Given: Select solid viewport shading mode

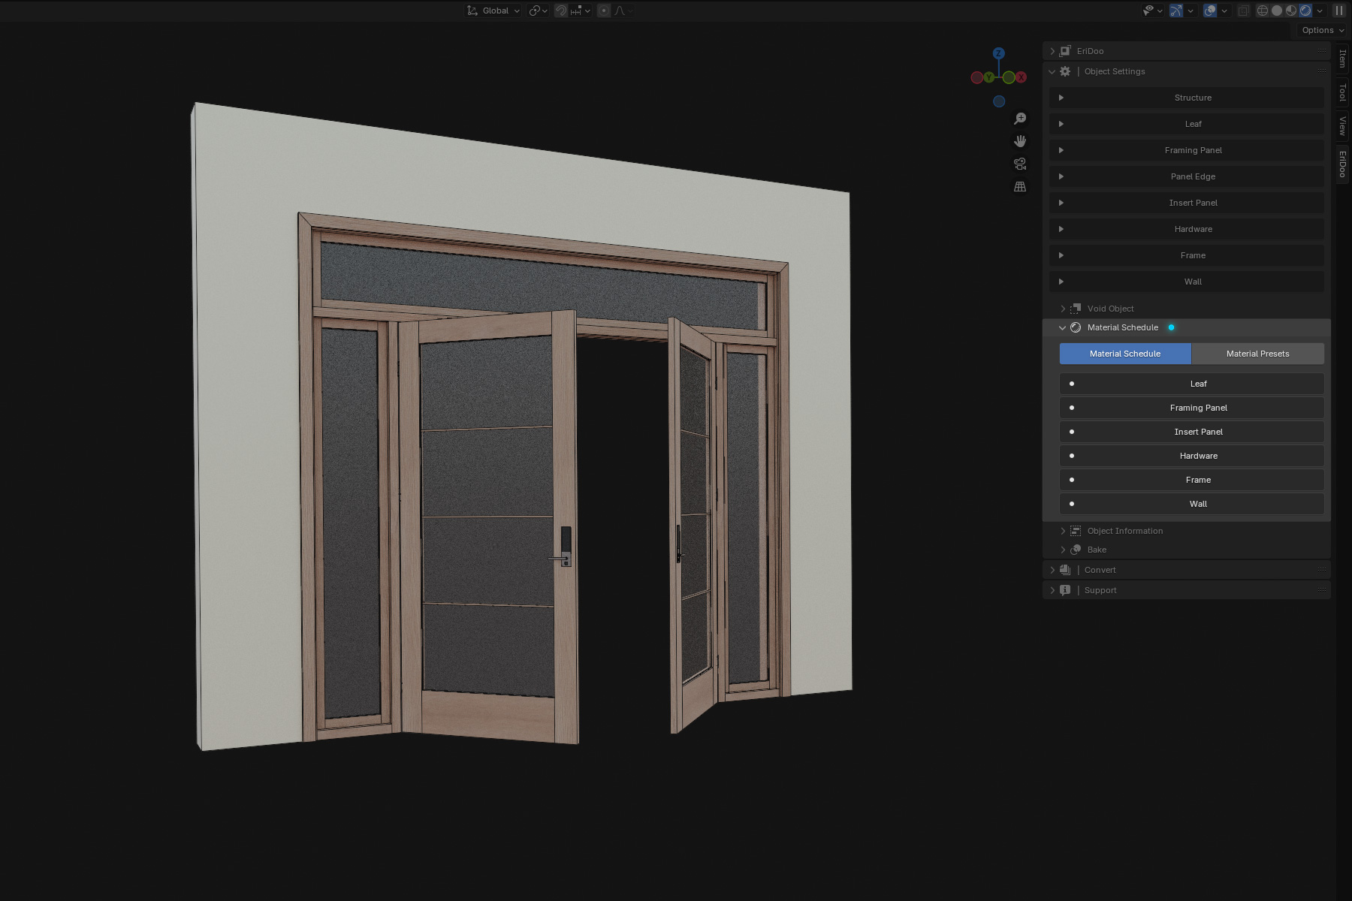Looking at the screenshot, I should [1277, 11].
